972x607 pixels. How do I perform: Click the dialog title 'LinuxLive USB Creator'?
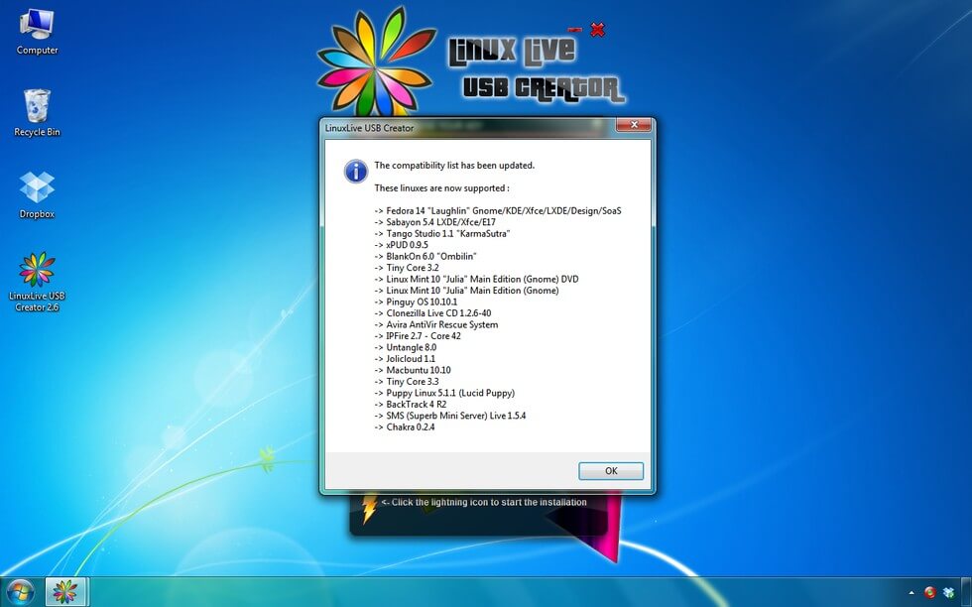tap(369, 128)
